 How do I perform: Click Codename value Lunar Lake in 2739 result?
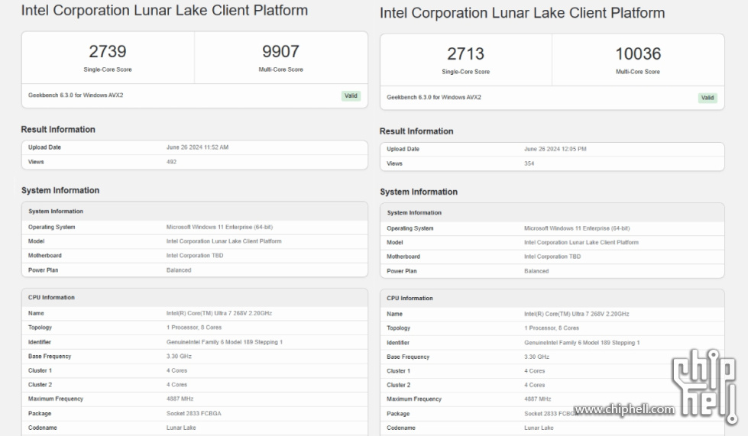click(x=181, y=428)
